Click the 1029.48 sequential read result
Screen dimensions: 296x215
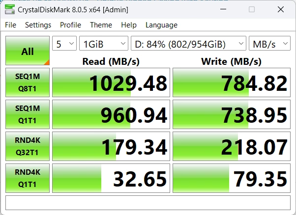[111, 82]
